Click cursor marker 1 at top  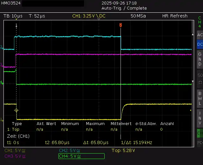coord(16,24)
